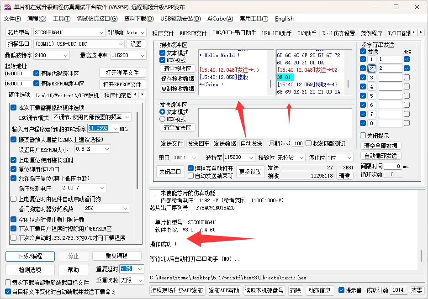This screenshot has width=428, height=299.
Task: Expand the 芯片型号 STC8H8K64U dropdown
Action: point(101,33)
